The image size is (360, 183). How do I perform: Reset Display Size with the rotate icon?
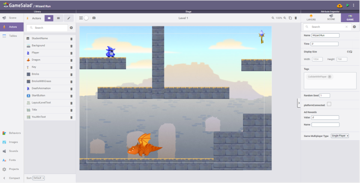(x=348, y=52)
